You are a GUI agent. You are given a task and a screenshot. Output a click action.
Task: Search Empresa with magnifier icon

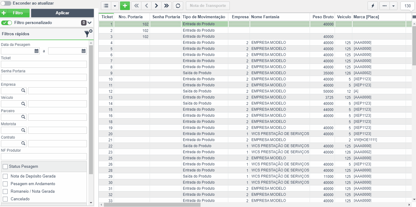coord(23,91)
